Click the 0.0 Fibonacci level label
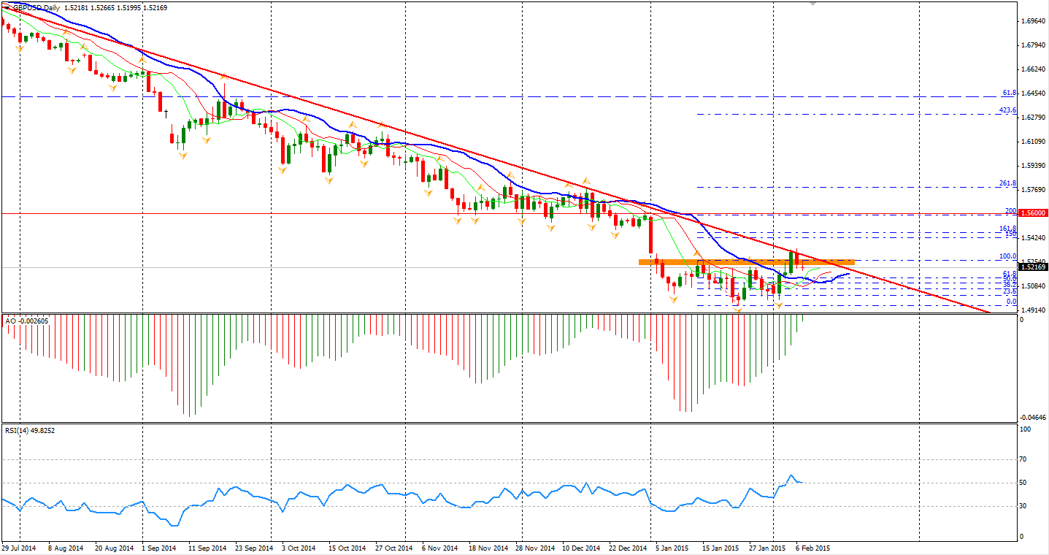This screenshot has width=1049, height=555. [1011, 301]
